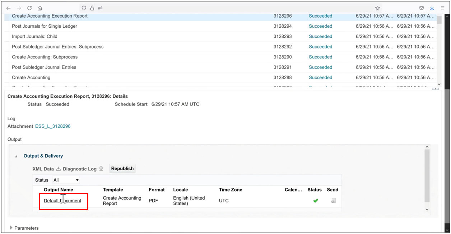Bookmark the page with the star icon
Viewport: 451px width, 234px height.
click(x=377, y=8)
